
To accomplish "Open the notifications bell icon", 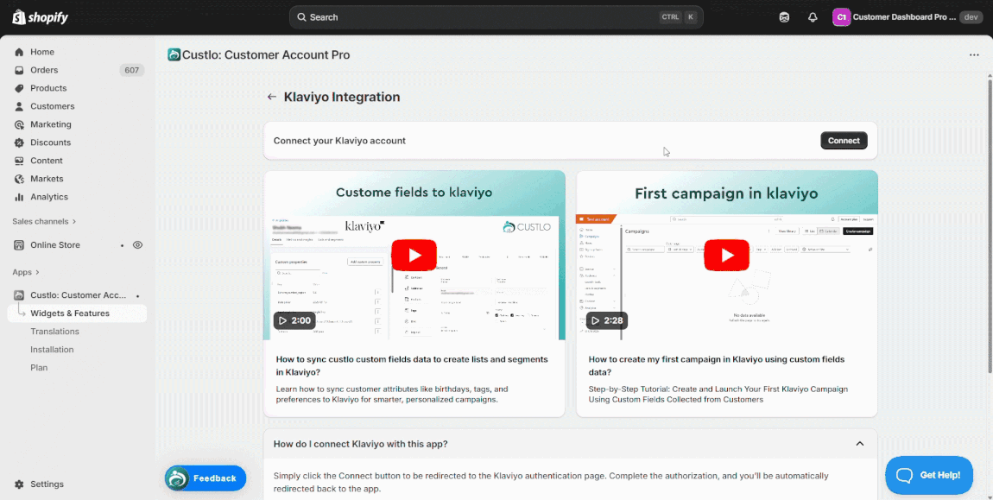I will 813,17.
